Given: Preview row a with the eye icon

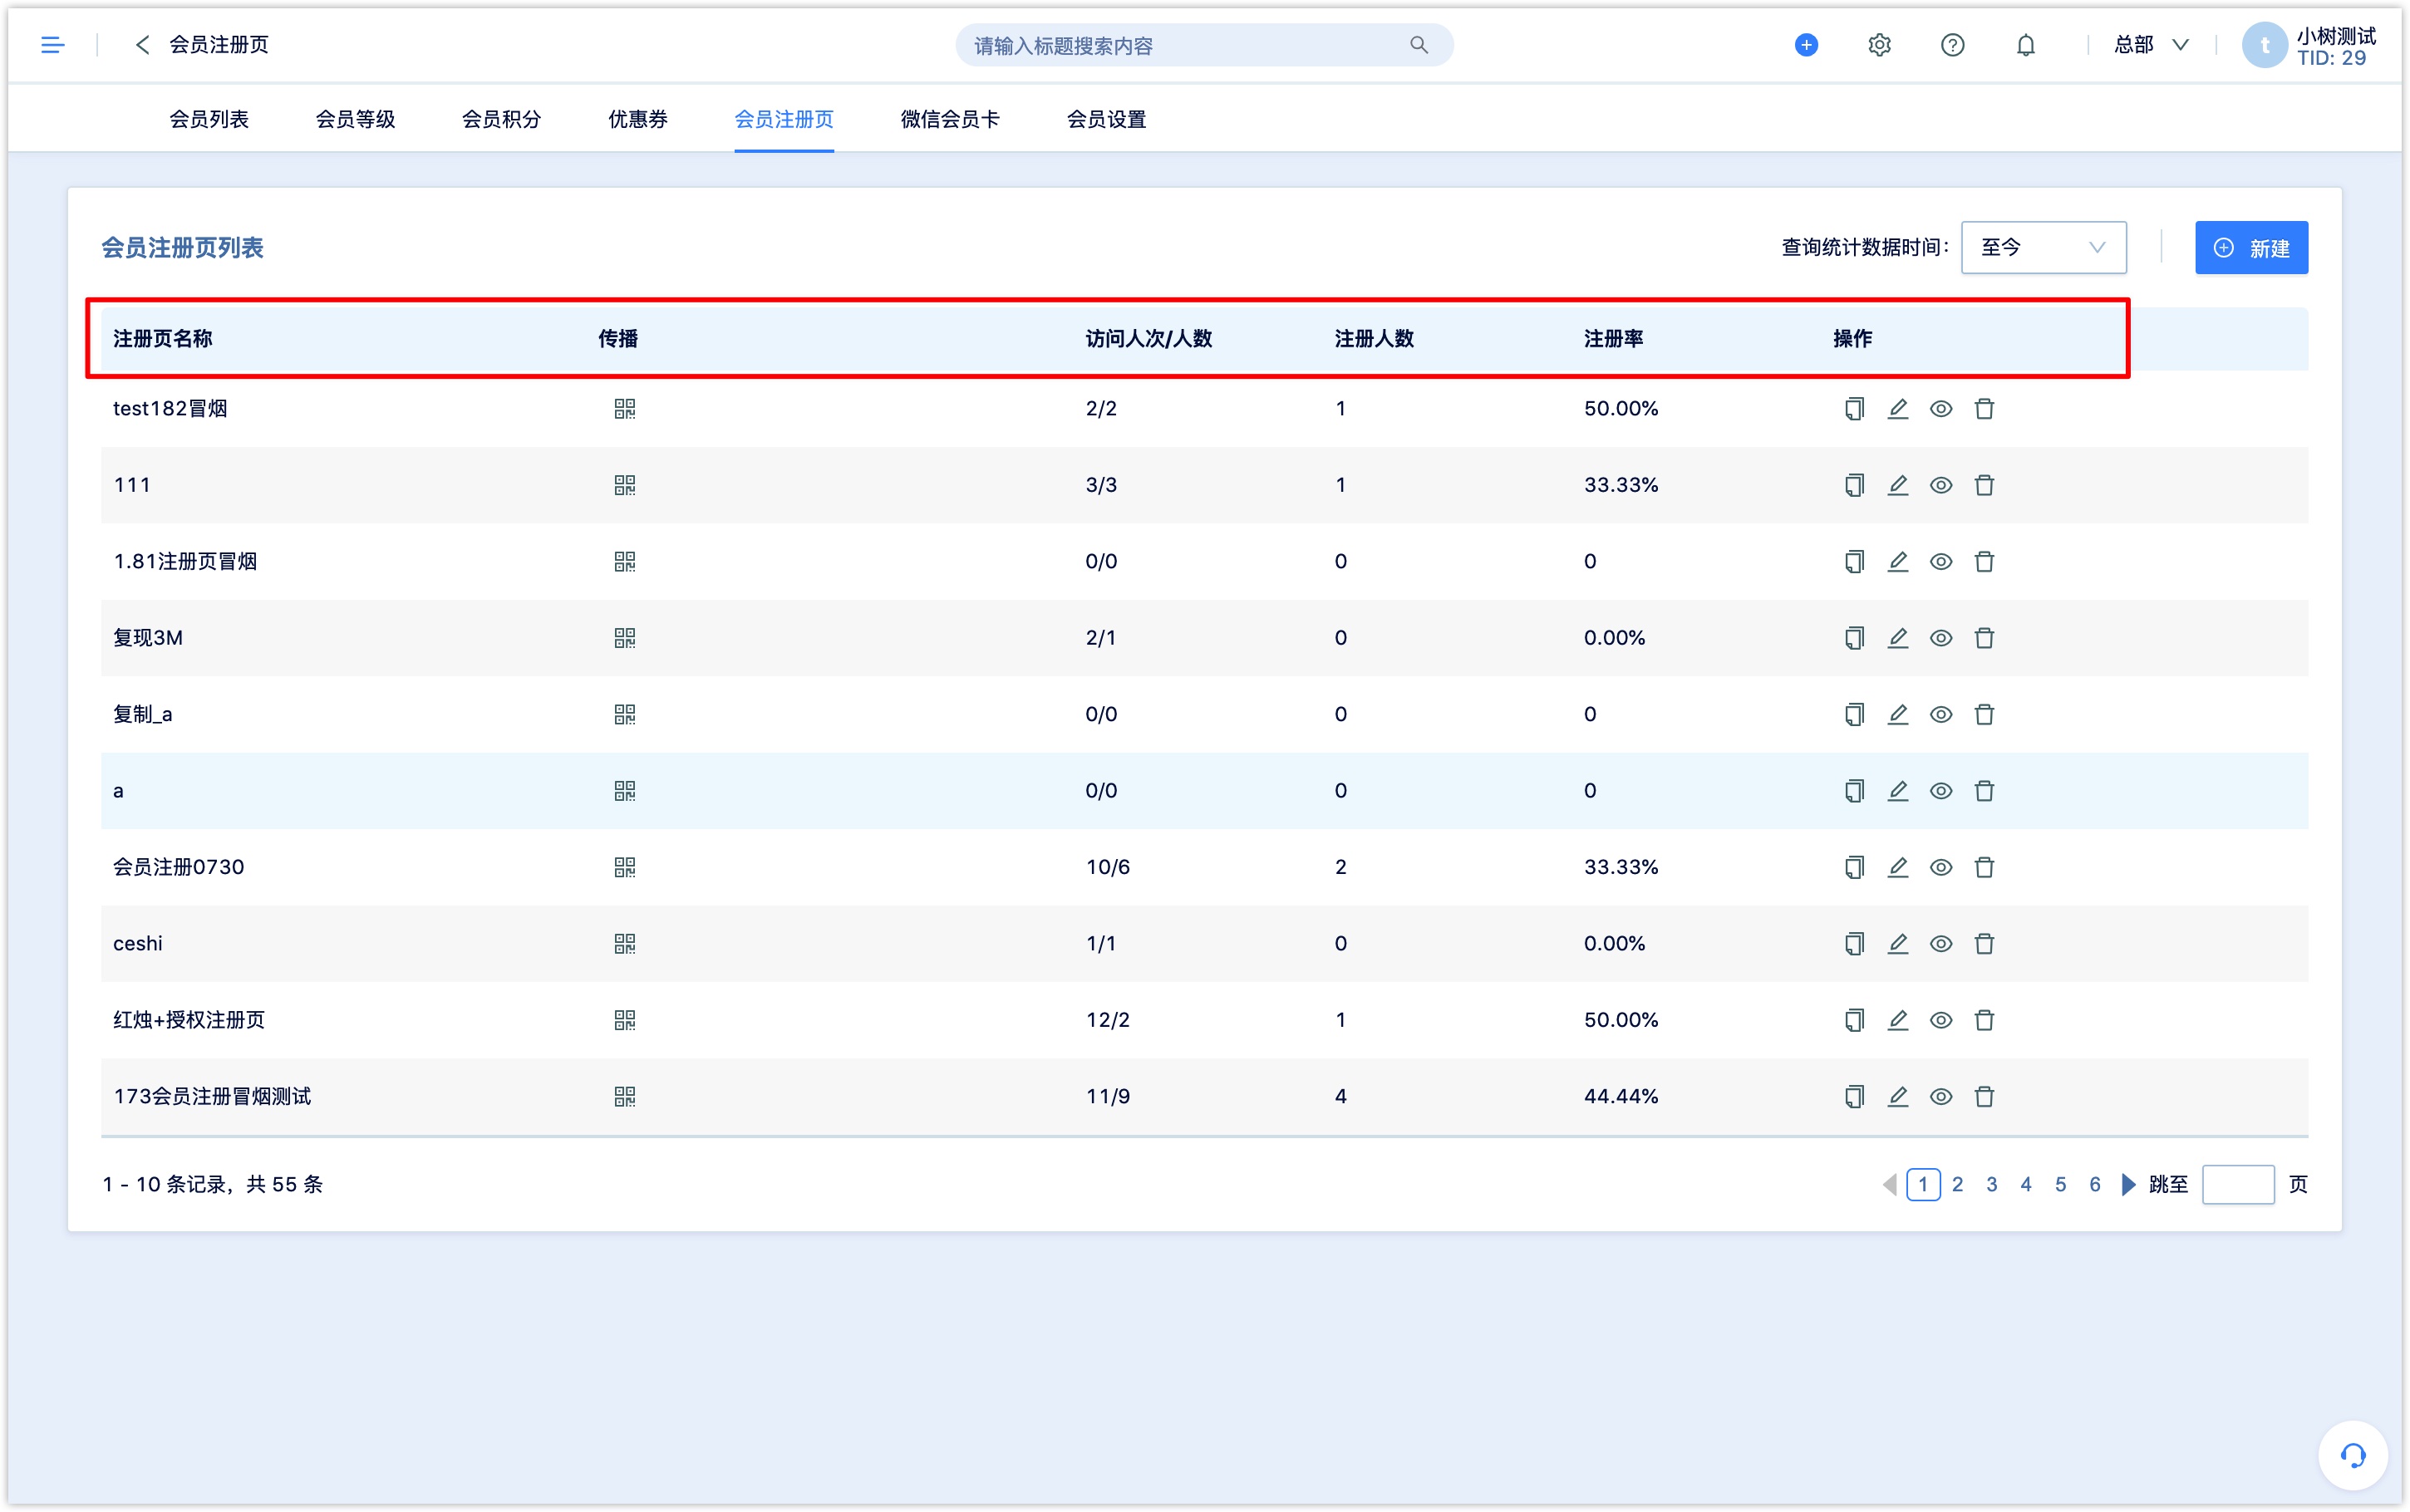Looking at the screenshot, I should pyautogui.click(x=1941, y=791).
